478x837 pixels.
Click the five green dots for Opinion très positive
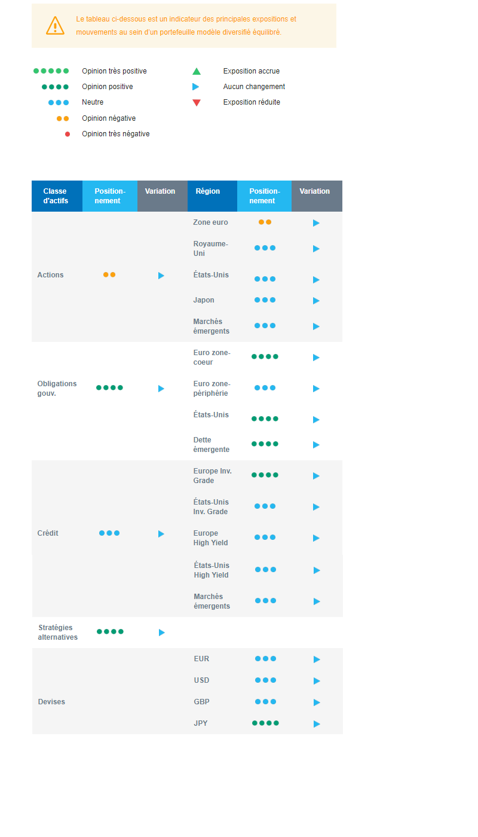(x=51, y=71)
